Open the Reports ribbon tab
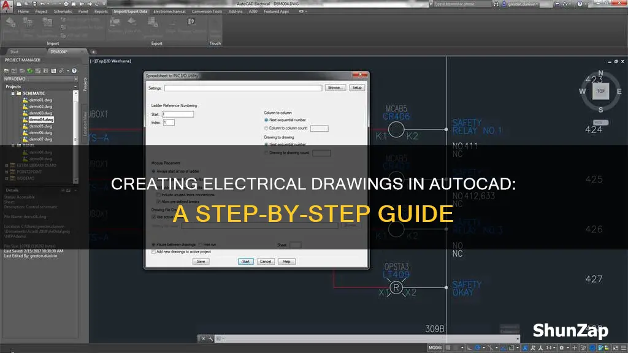Image resolution: width=628 pixels, height=353 pixels. tap(101, 12)
